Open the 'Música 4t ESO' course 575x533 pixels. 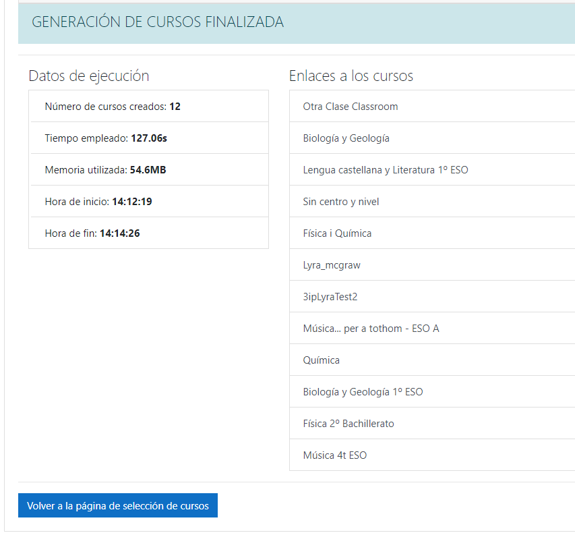coord(334,455)
